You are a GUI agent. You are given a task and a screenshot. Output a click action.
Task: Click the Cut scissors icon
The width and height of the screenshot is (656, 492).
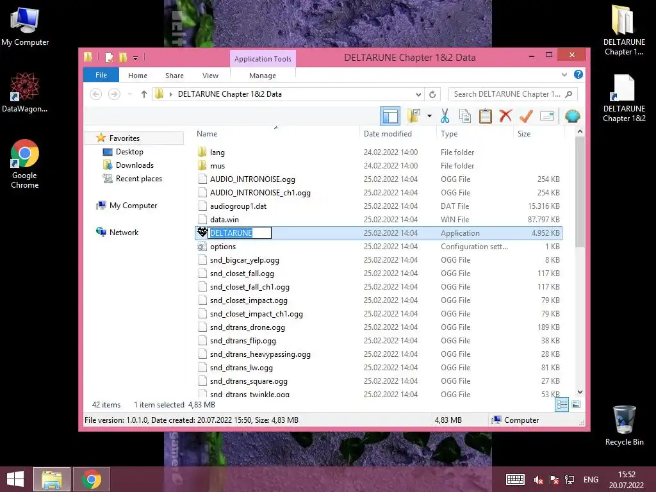coord(445,117)
